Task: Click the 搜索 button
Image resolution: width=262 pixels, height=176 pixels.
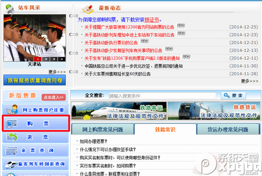Action: click(x=234, y=96)
